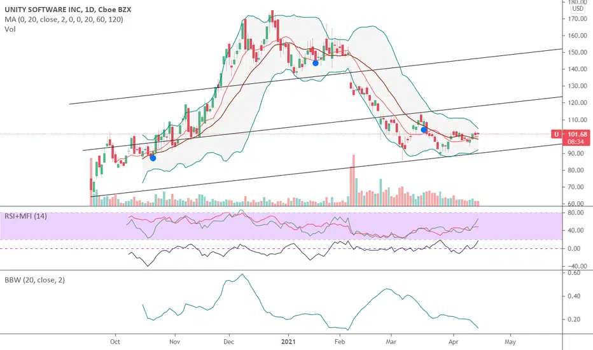
Task: Select the MA indicator legend text
Action: point(64,19)
